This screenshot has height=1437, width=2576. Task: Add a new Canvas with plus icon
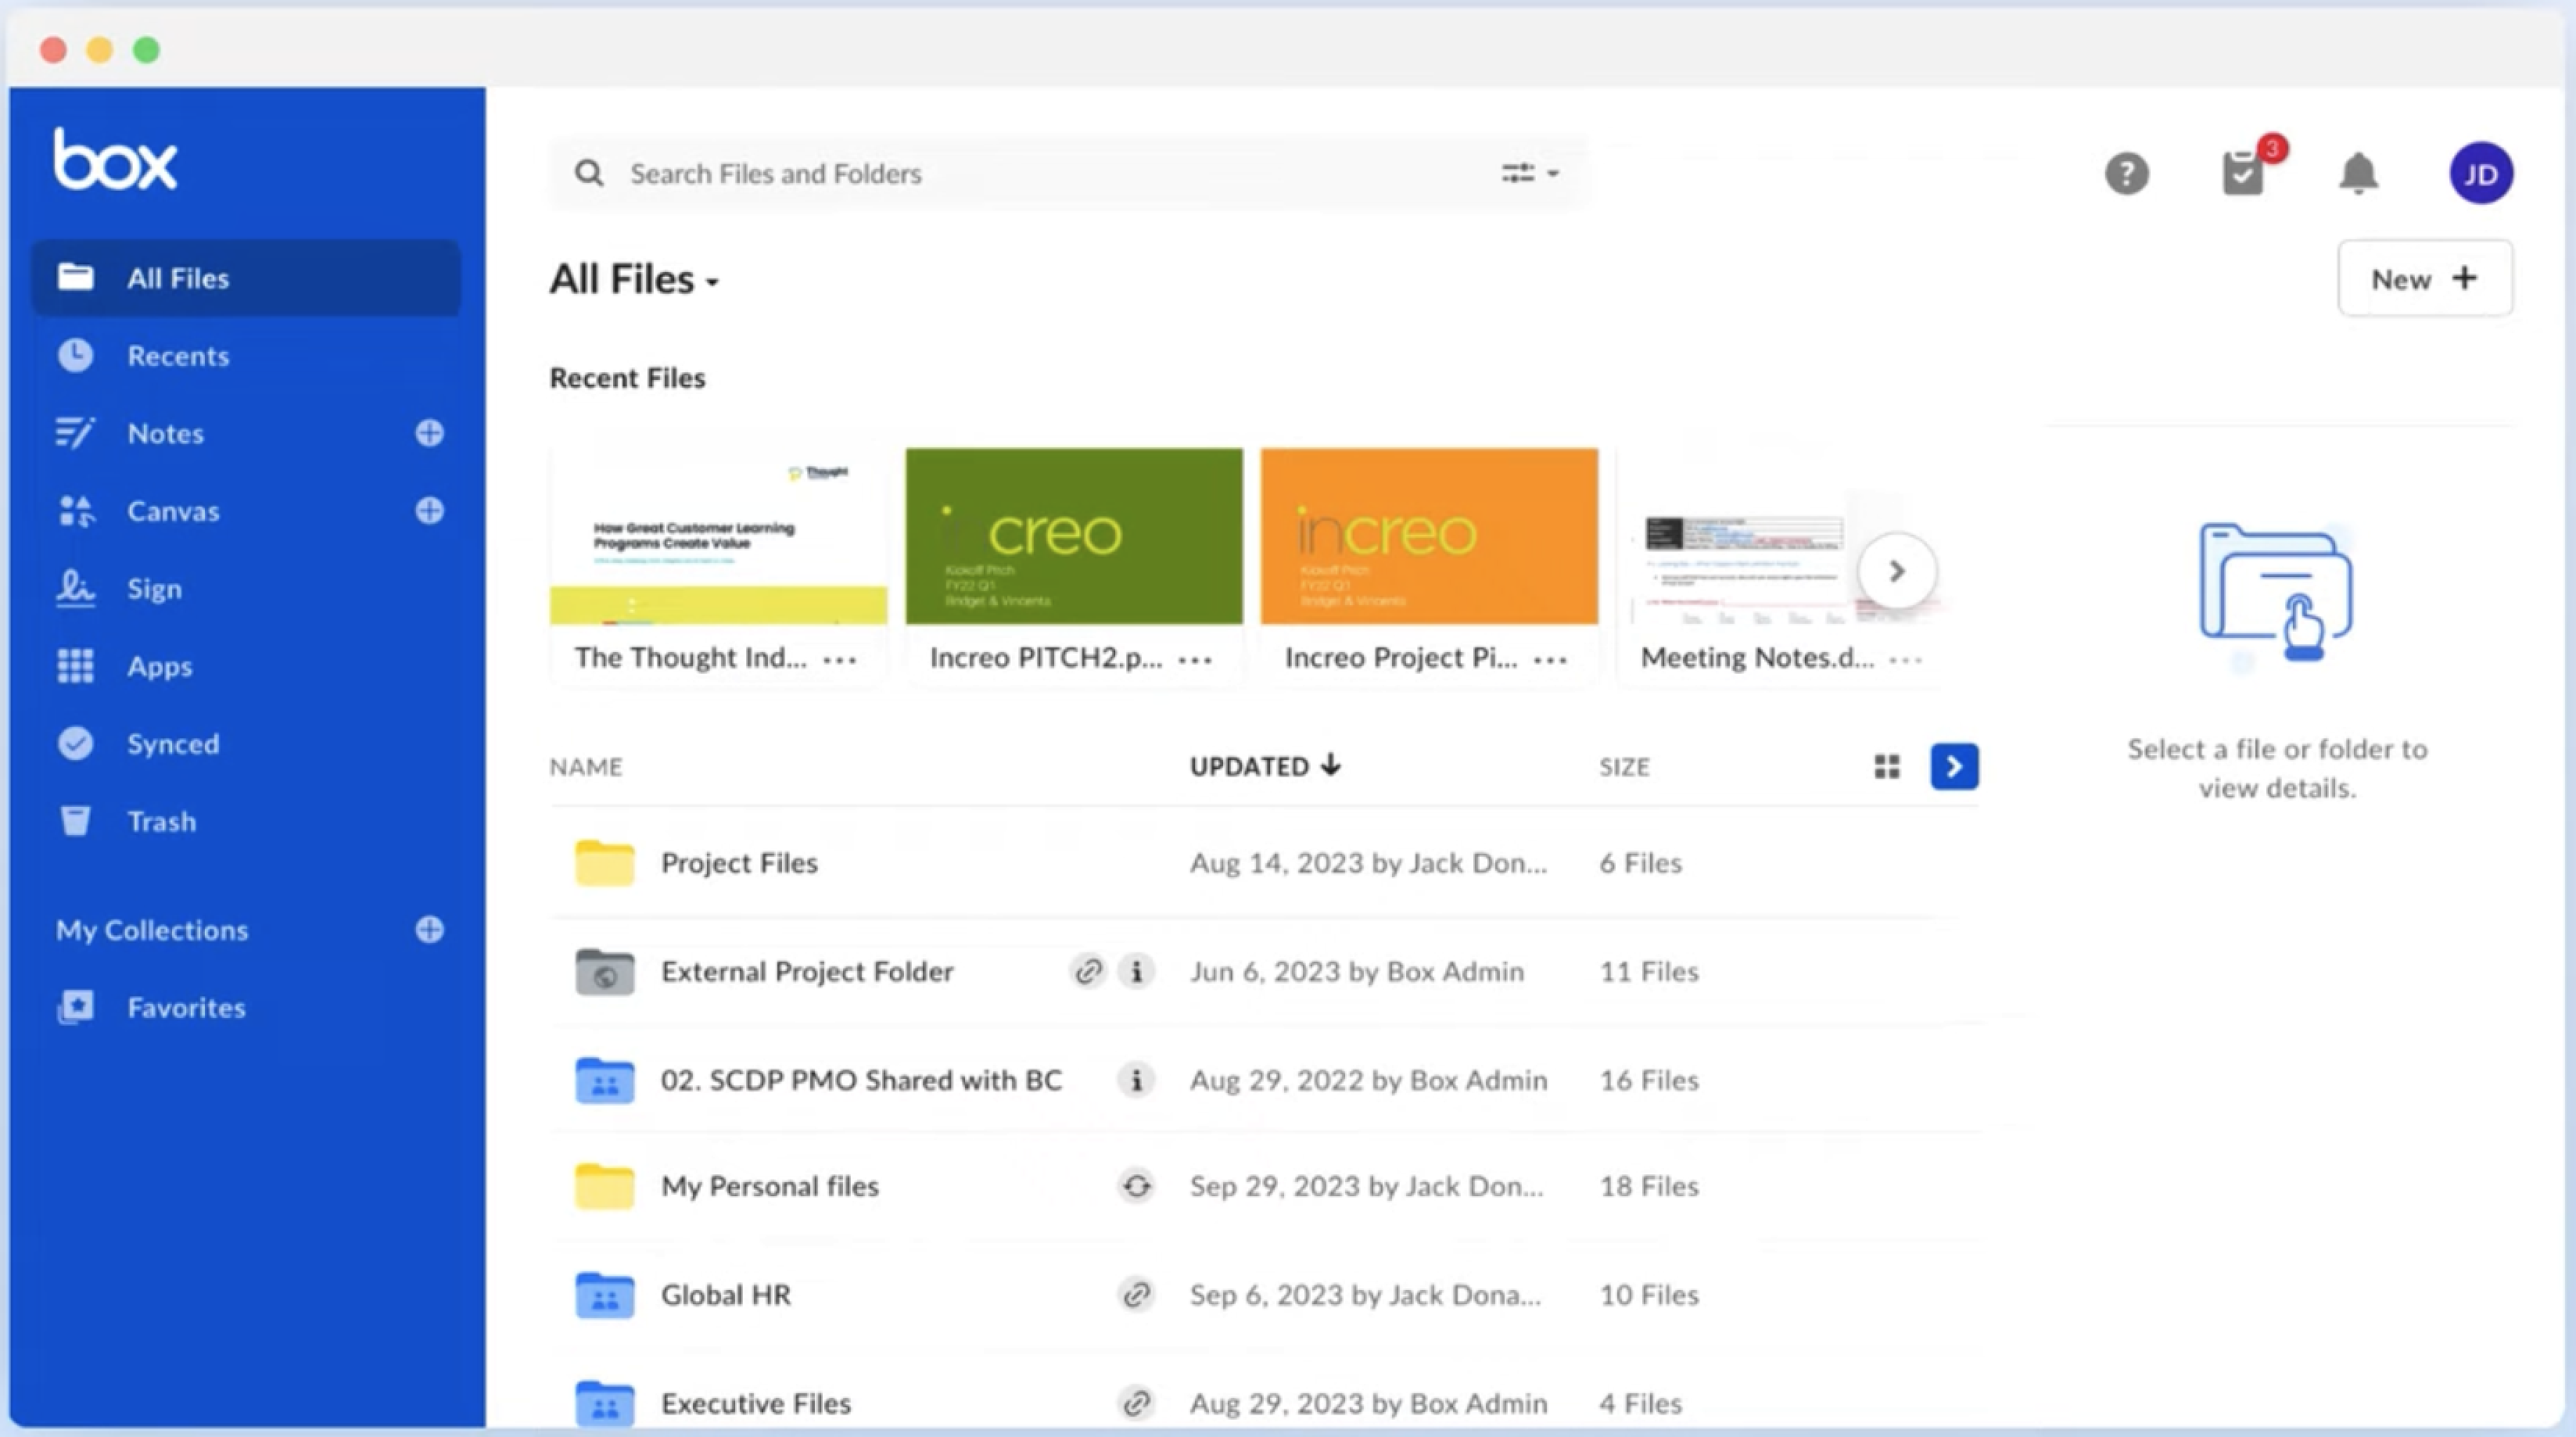tap(430, 511)
